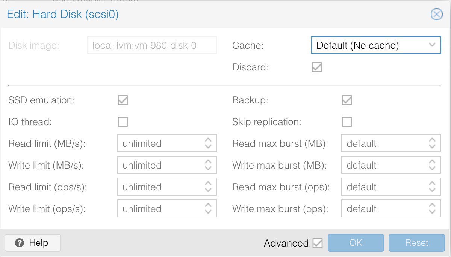Increase Read max burst (MB) with the up spinner arrow

coord(432,140)
